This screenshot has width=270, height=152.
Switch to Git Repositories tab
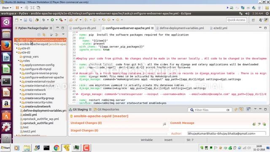[x=106, y=109]
